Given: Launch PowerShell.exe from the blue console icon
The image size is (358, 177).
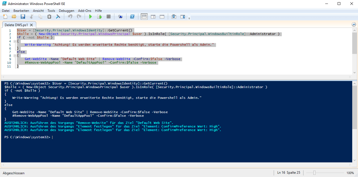Looking at the screenshot, I should [132, 17].
